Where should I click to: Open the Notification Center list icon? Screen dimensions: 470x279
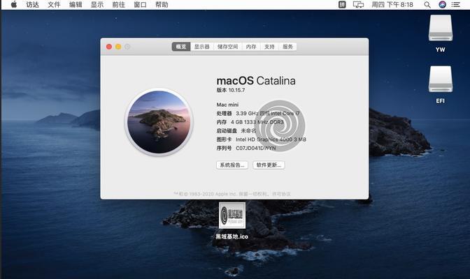[x=456, y=4]
